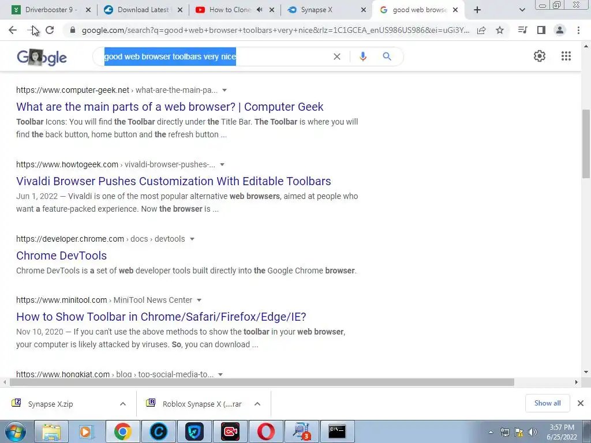Image resolution: width=591 pixels, height=443 pixels.
Task: Toggle the Chrome side panel icon
Action: 541,30
